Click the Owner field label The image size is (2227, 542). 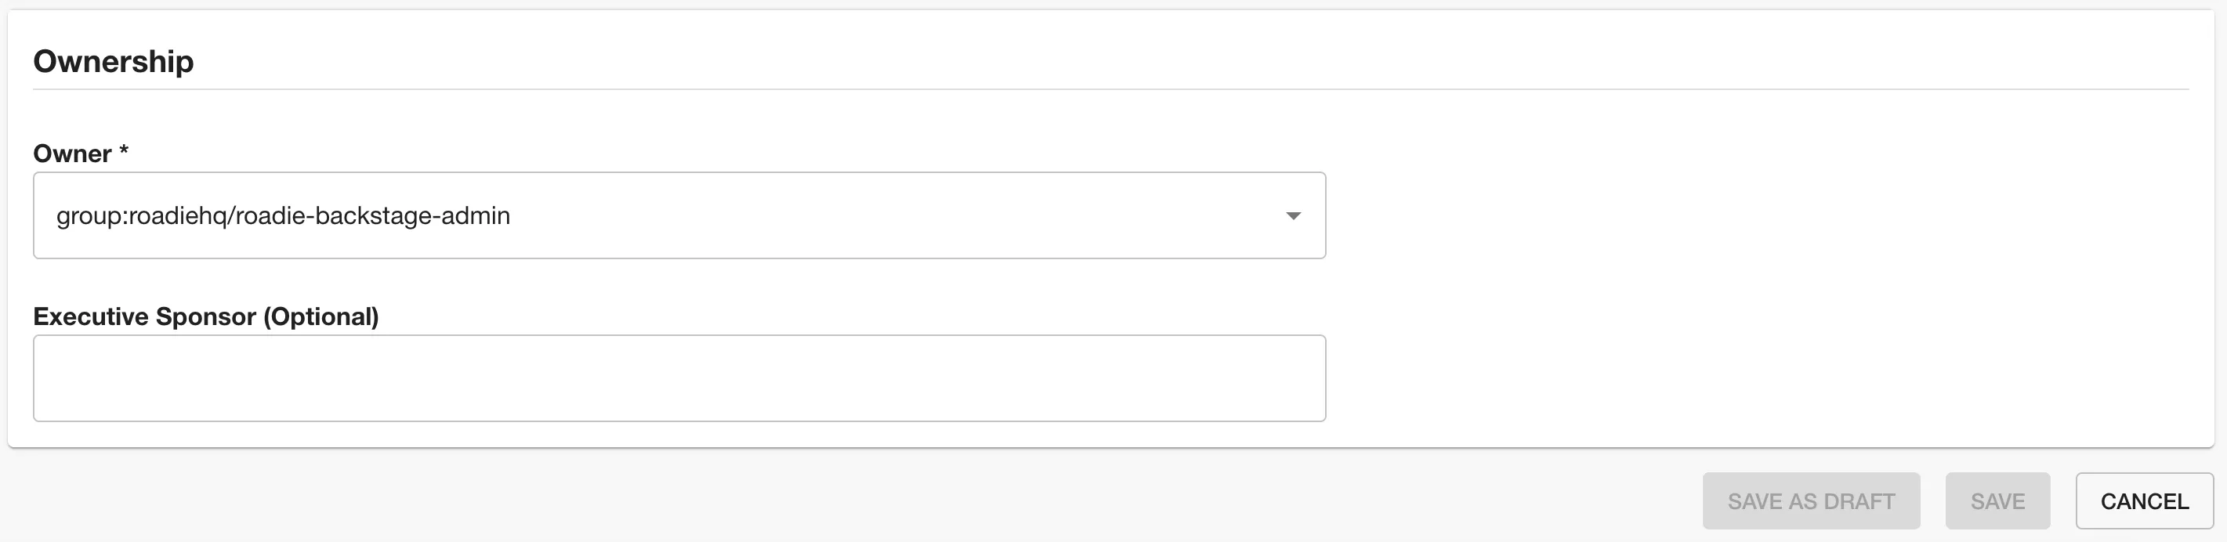point(73,154)
